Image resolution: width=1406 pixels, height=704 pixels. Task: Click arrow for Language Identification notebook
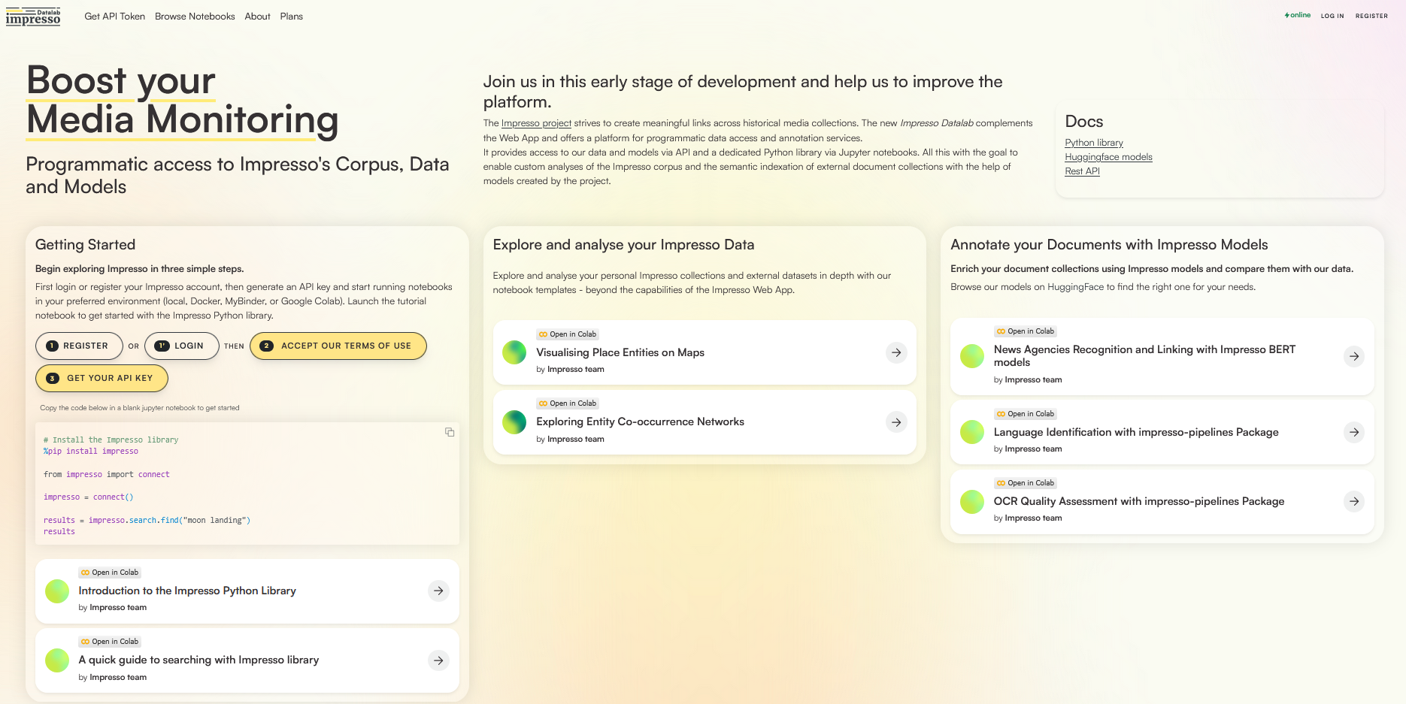pyautogui.click(x=1353, y=432)
